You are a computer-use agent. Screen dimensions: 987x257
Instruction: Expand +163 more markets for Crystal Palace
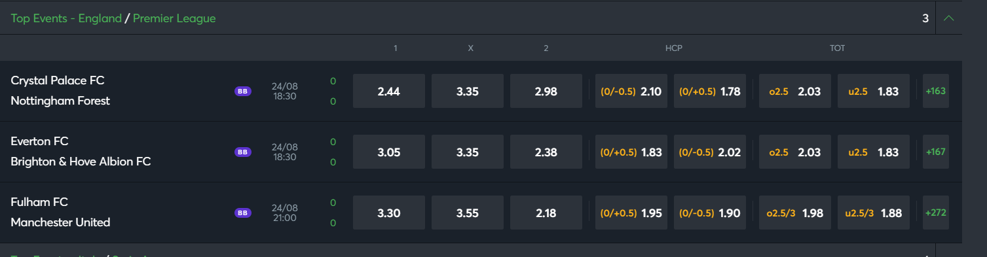[x=935, y=91]
